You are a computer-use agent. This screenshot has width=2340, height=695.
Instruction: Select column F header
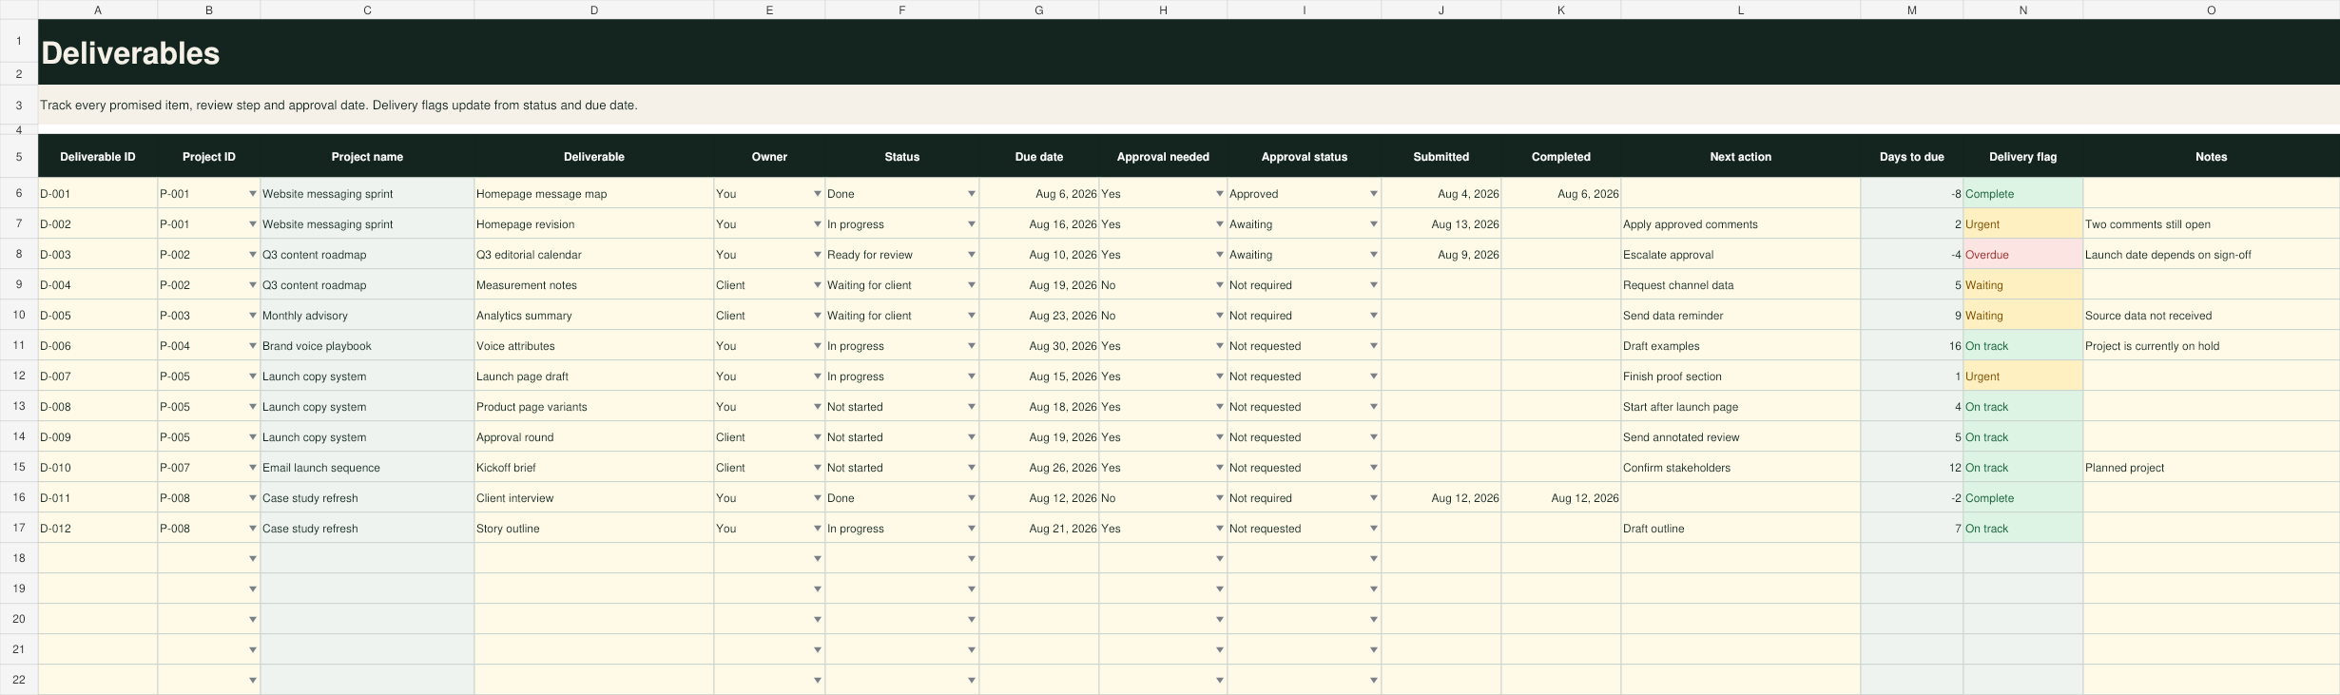tap(901, 10)
